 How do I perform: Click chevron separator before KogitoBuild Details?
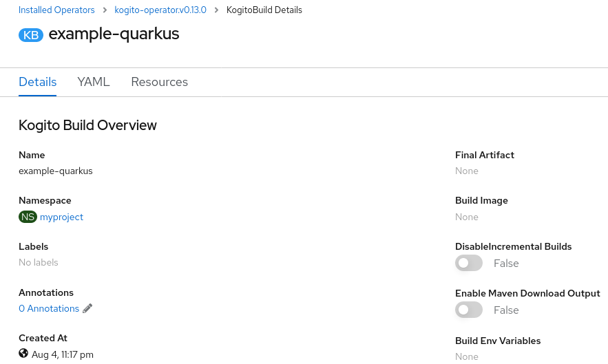(216, 10)
